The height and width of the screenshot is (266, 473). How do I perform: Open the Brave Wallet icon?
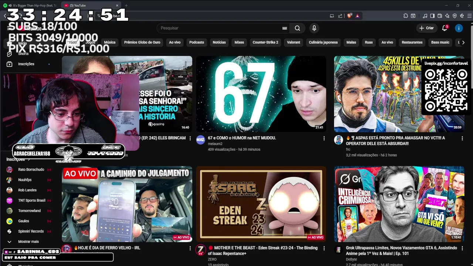point(440,16)
